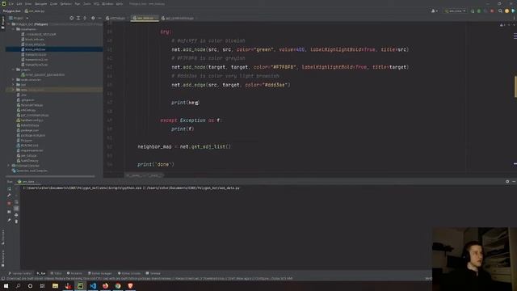Screen dimensions: 517x291
Task: Expand all in Project panel toolbar
Action: click(x=78, y=18)
